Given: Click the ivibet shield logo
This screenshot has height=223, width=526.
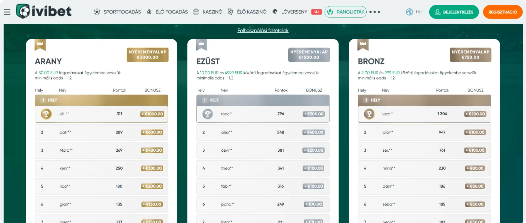Looking at the screenshot, I should [x=23, y=11].
